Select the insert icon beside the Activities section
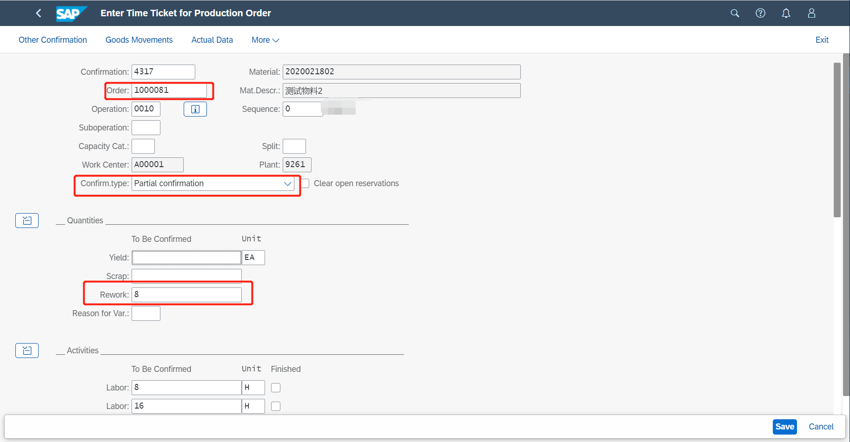This screenshot has width=850, height=442. 27,350
